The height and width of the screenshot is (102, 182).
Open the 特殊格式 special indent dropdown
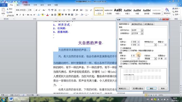(156, 45)
